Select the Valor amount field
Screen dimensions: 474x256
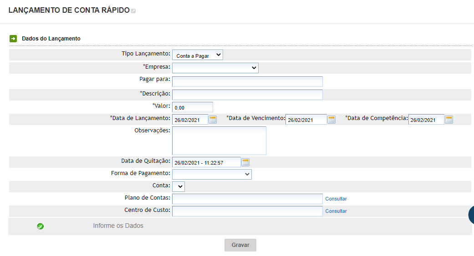point(193,107)
